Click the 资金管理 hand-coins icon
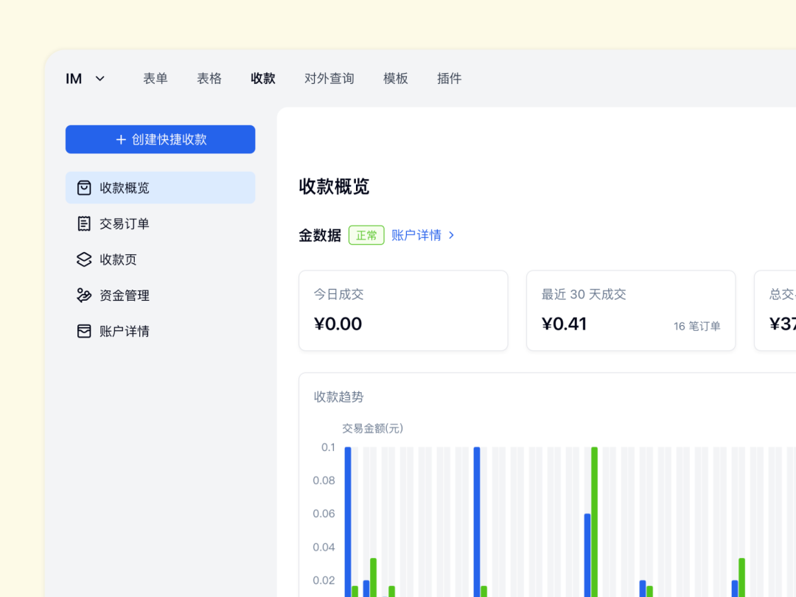796x597 pixels. (84, 296)
